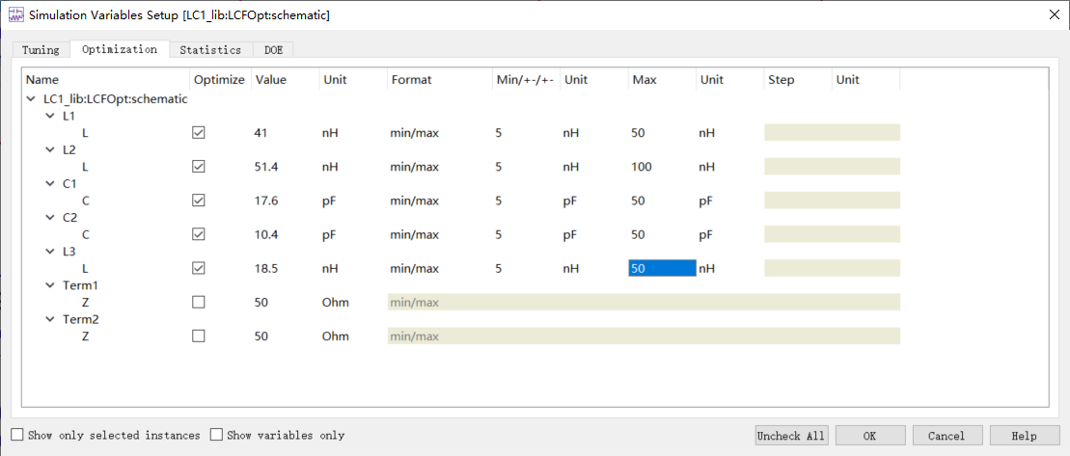Switch to the Tuning tab
Image resolution: width=1070 pixels, height=456 pixels.
click(41, 50)
